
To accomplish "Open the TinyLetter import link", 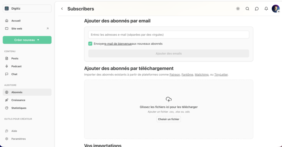I will 221,75.
